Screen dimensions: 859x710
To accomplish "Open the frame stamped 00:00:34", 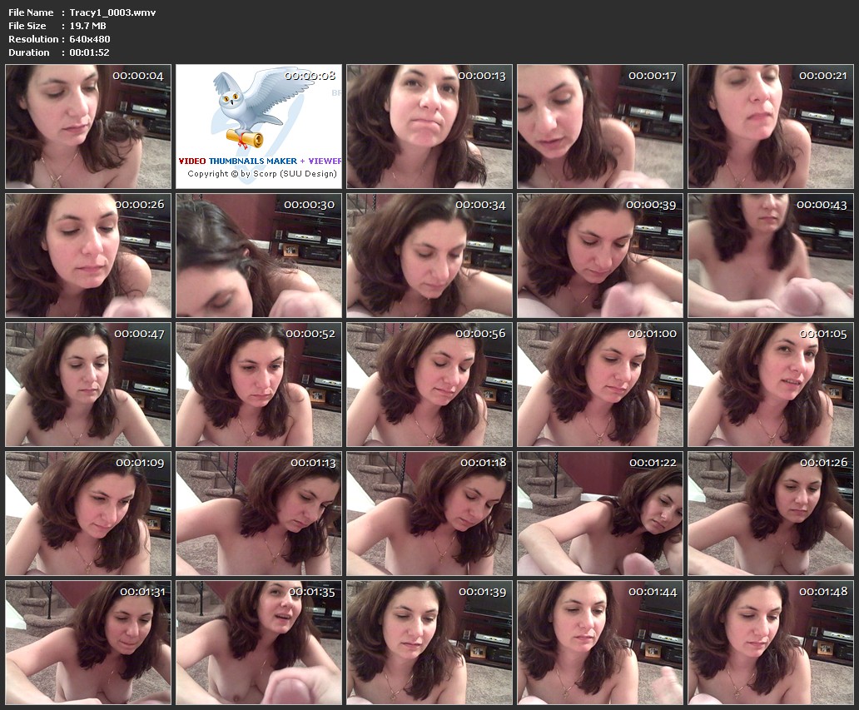I will 429,256.
